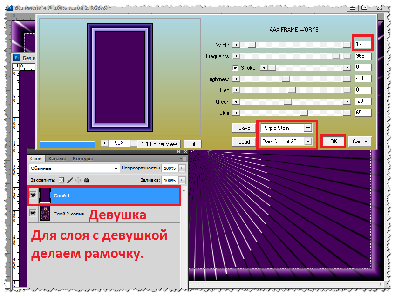Select the Слой 2 копия layer thumbnail
This screenshot has height=296, width=395.
click(45, 214)
